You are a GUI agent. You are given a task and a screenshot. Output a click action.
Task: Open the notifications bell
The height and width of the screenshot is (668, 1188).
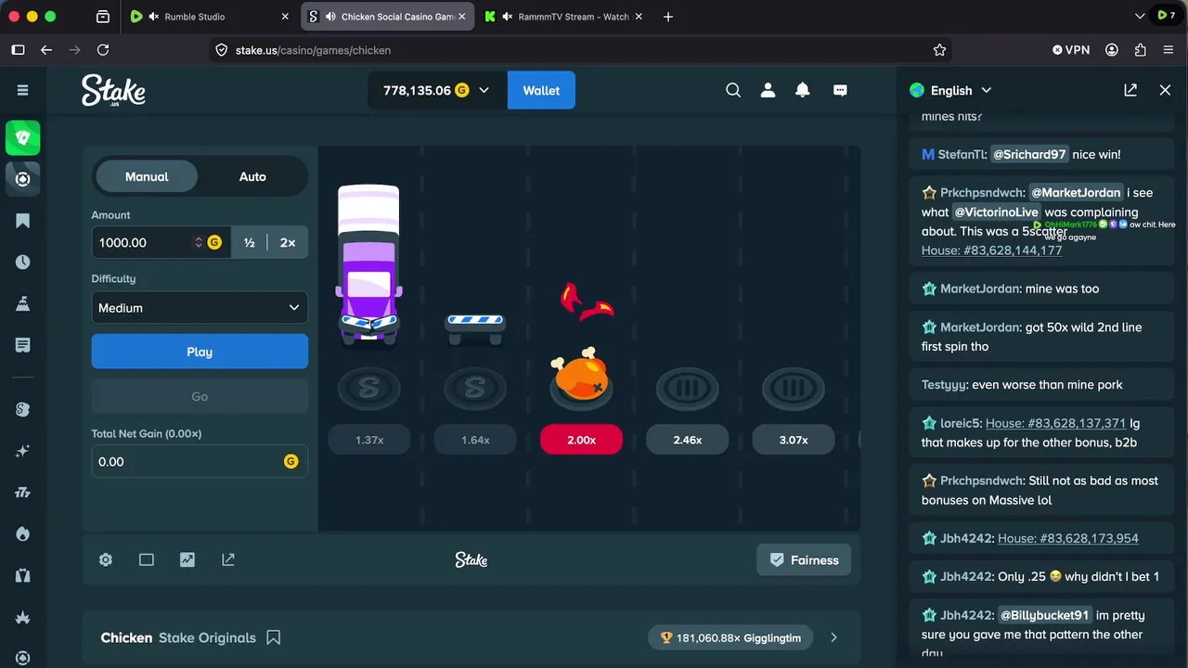pos(803,90)
